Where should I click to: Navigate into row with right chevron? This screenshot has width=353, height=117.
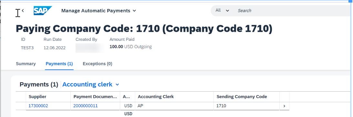[x=284, y=106]
